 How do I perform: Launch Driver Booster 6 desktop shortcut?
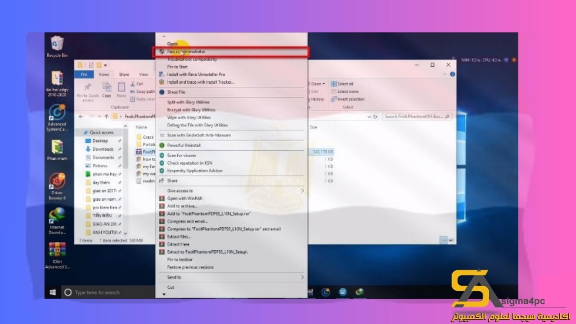pos(57,186)
